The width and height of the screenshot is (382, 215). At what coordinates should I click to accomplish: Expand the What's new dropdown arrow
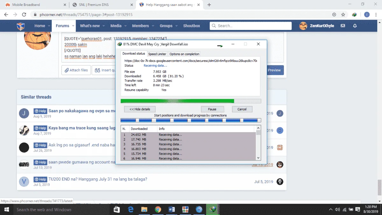click(x=104, y=26)
